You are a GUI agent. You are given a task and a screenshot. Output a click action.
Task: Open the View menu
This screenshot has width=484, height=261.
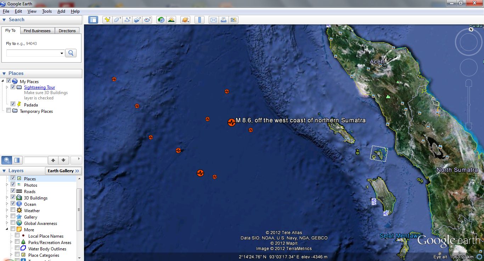32,11
